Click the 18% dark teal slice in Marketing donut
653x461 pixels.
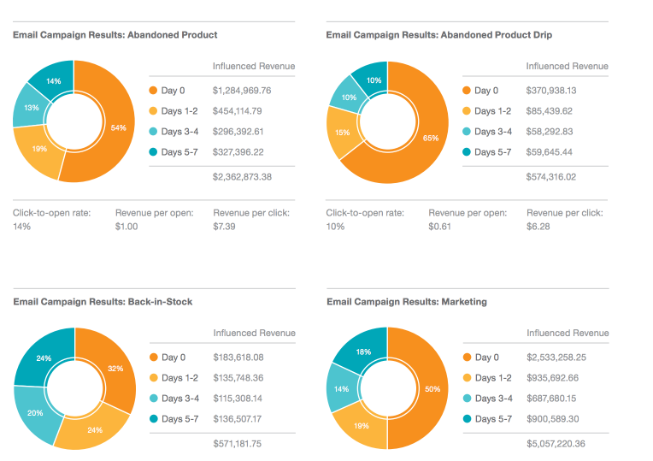[362, 352]
